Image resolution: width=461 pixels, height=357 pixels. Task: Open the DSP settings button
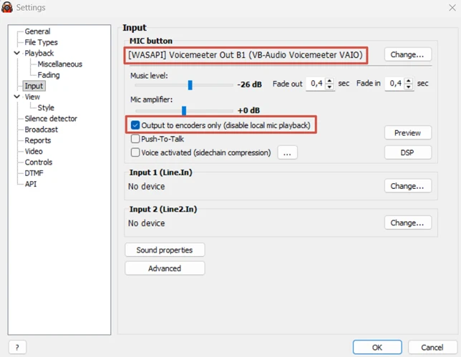pyautogui.click(x=408, y=152)
